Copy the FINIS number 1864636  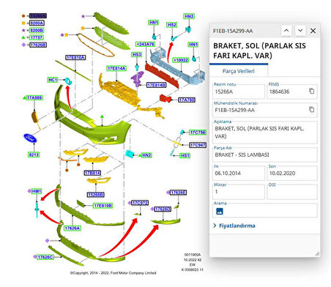(311, 91)
